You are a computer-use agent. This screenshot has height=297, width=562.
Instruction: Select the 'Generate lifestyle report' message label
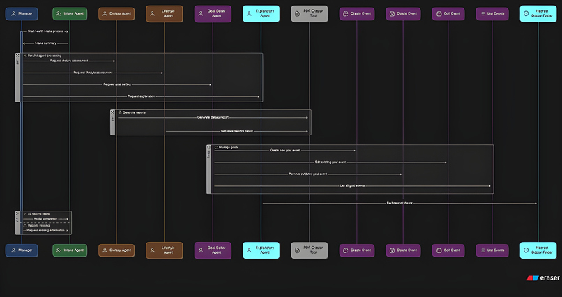click(236, 132)
